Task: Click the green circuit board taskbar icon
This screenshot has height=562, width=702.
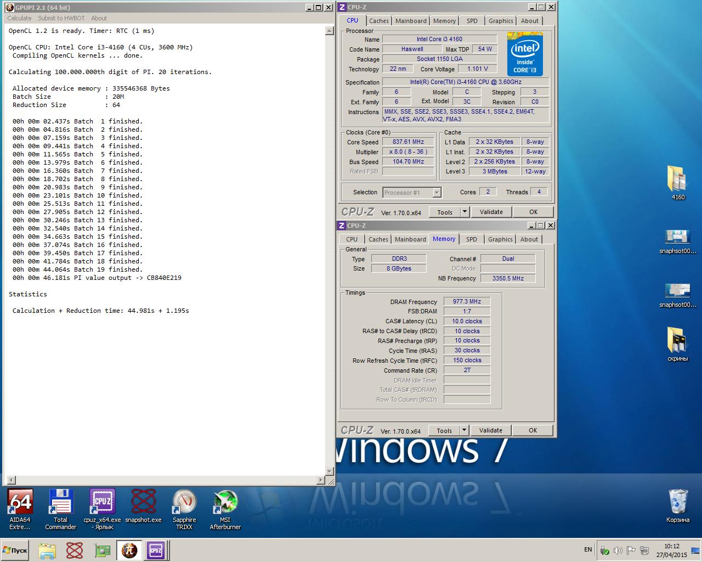Action: coord(102,550)
